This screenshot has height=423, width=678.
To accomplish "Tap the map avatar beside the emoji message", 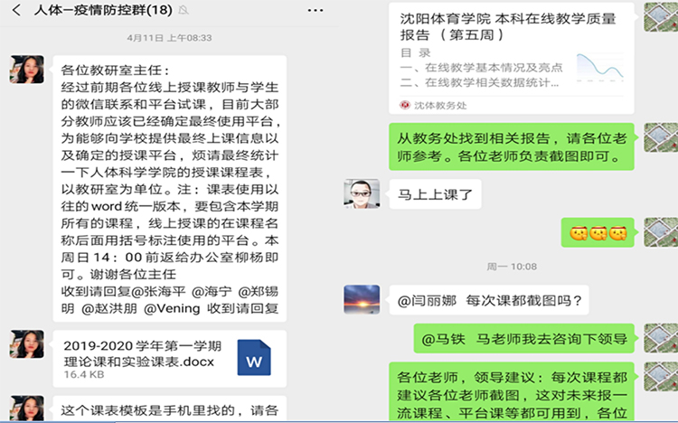I will click(x=661, y=232).
